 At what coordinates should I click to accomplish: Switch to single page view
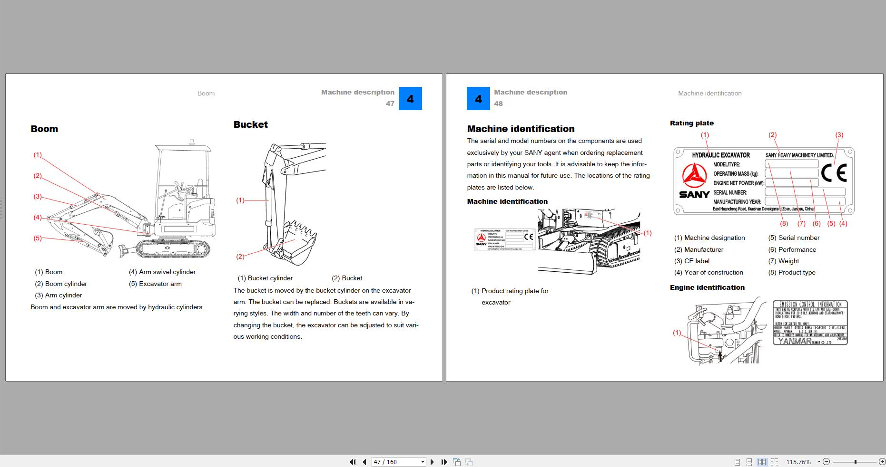click(x=737, y=462)
